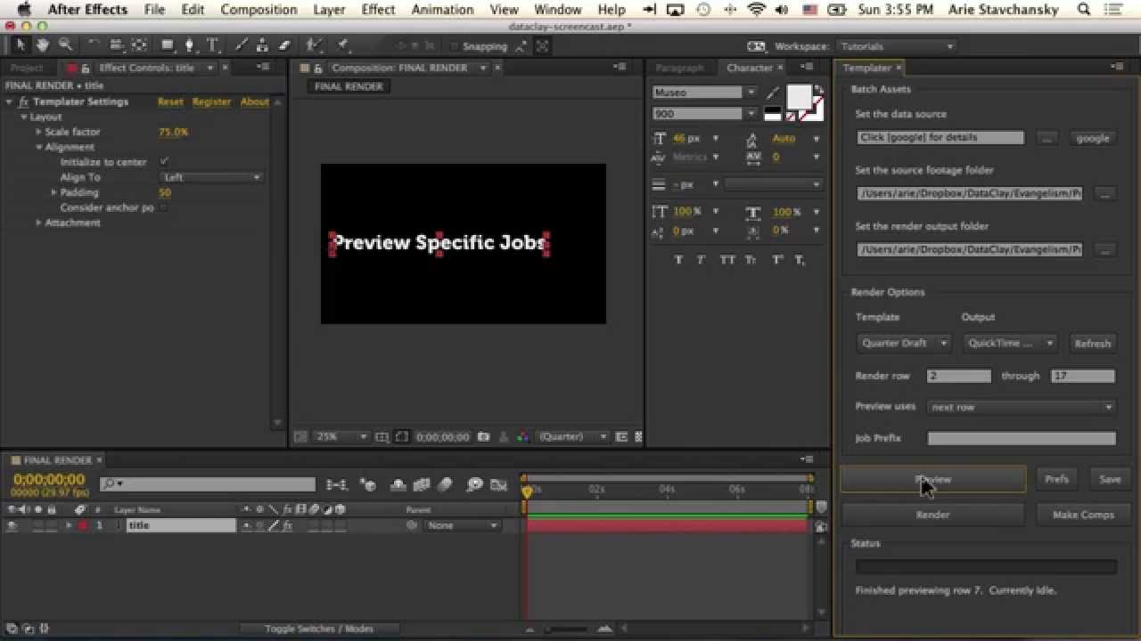The width and height of the screenshot is (1141, 641).
Task: Click the black and white default colors swatch
Action: [773, 114]
